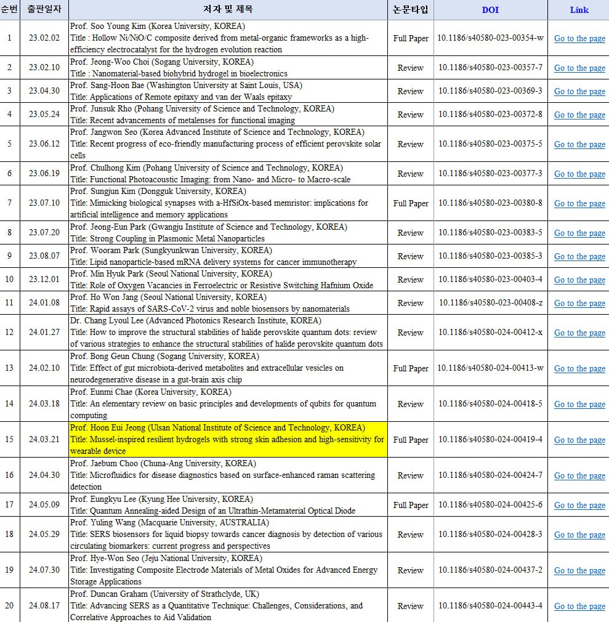Image resolution: width=609 pixels, height=622 pixels.
Task: Select the Hye-Won Seo electrode materials title cell
Action: (228, 570)
